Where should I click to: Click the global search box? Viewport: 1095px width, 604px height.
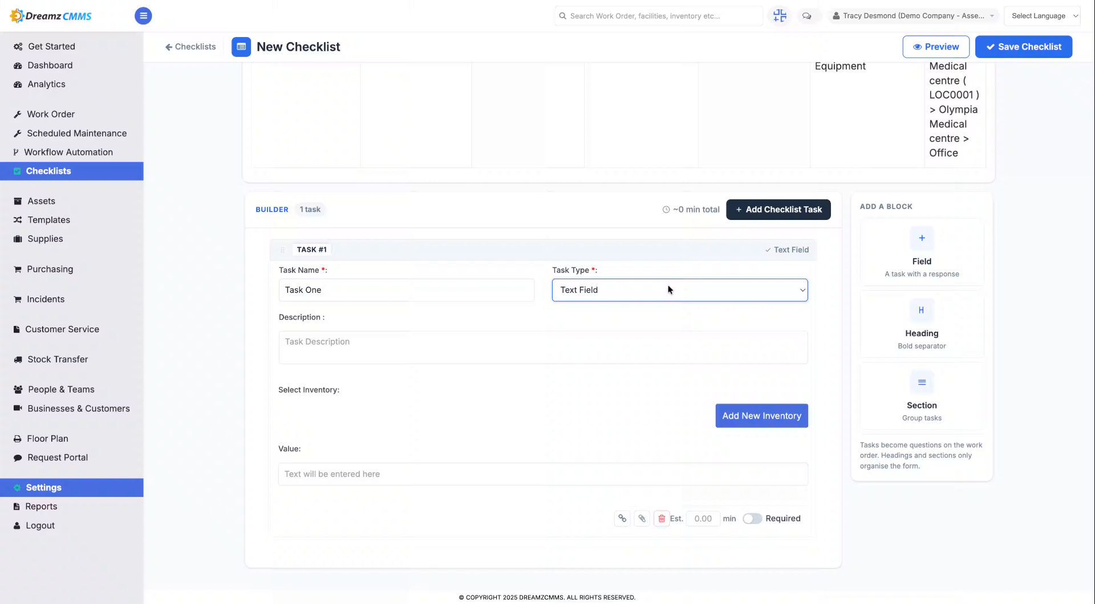[x=658, y=16]
